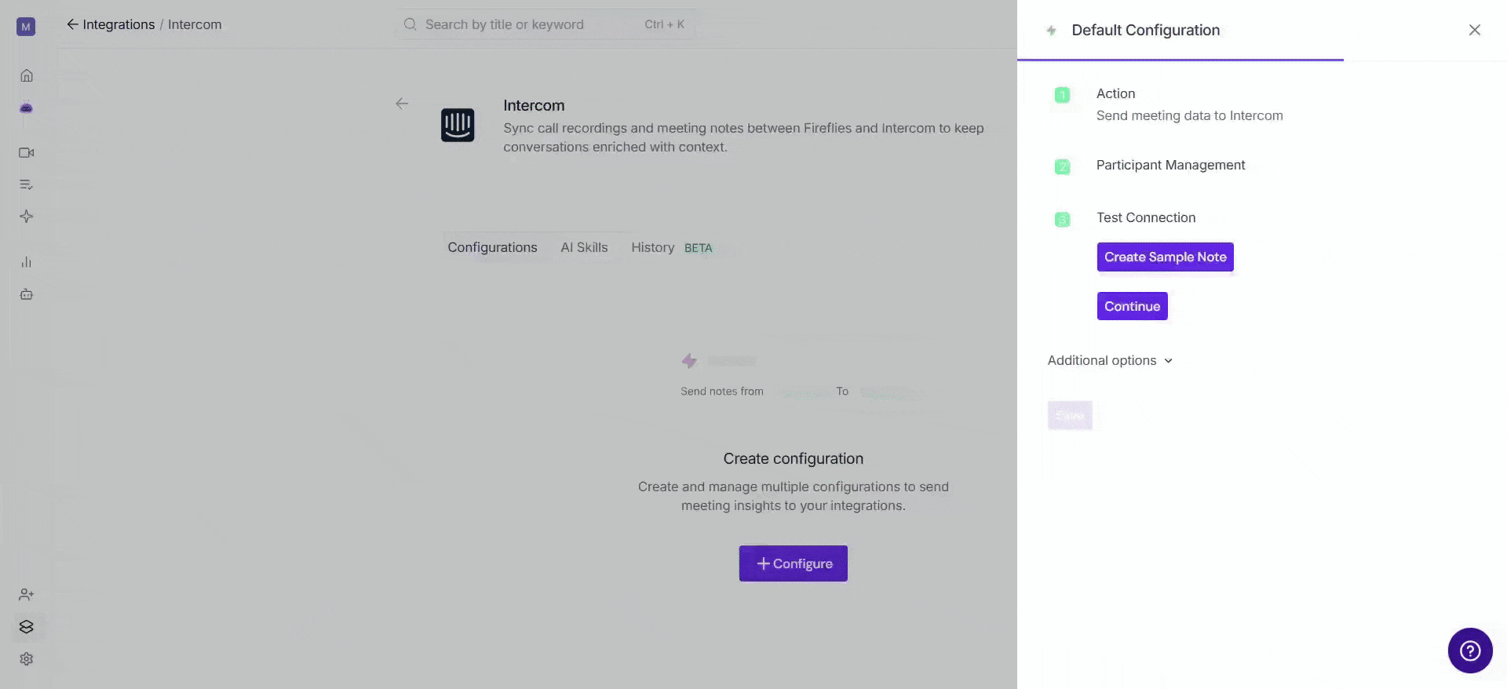This screenshot has height=689, width=1507.
Task: Click the Create Sample Note button
Action: pyautogui.click(x=1166, y=257)
